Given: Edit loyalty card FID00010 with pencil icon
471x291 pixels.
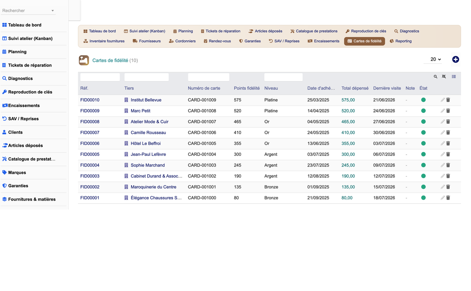Looking at the screenshot, I should coord(442,100).
